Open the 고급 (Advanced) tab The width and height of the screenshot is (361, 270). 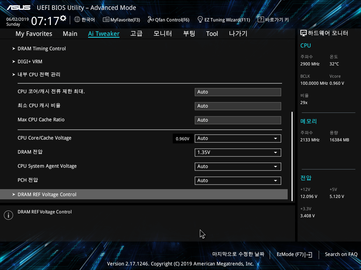(136, 34)
